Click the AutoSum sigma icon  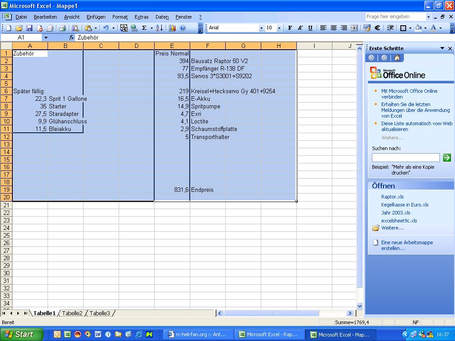144,28
